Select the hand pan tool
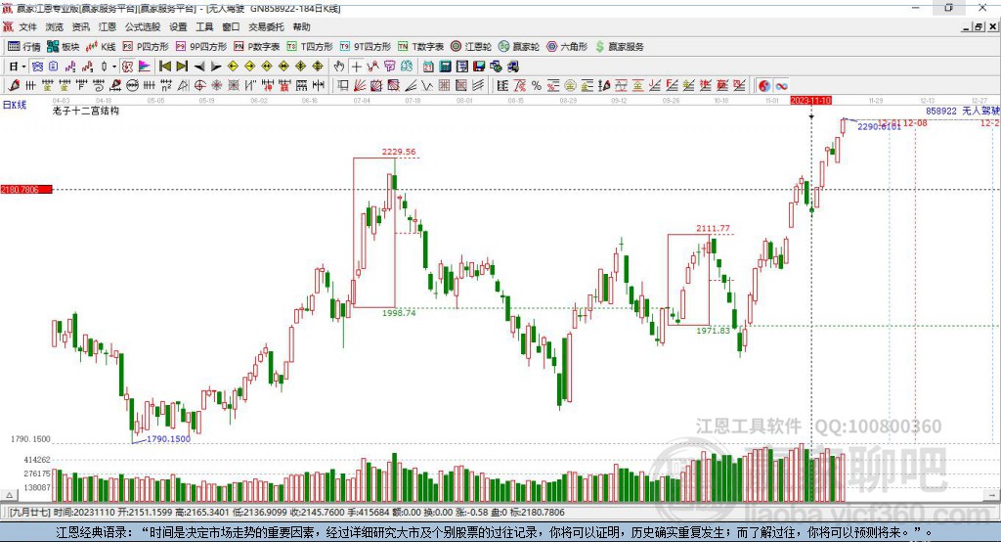Viewport: 1001px width, 542px height. pos(339,67)
